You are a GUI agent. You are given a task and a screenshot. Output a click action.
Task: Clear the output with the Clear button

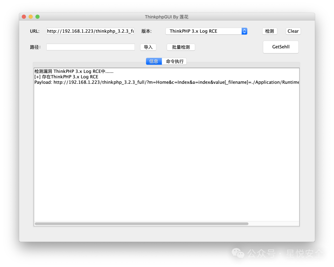(x=293, y=31)
